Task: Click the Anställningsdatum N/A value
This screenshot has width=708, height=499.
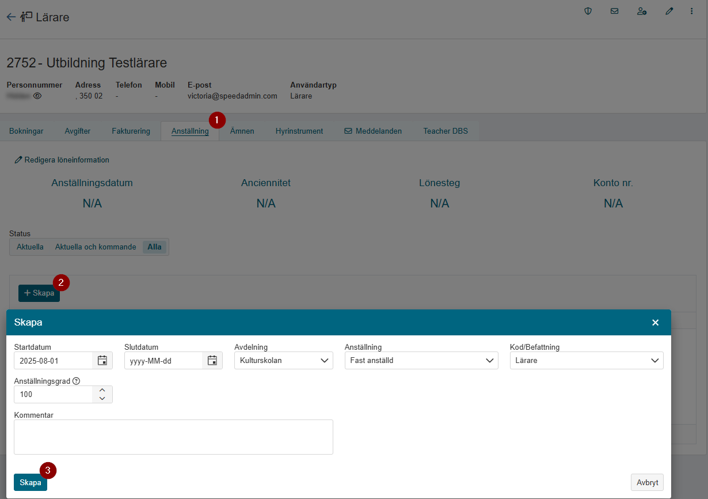Action: [92, 203]
